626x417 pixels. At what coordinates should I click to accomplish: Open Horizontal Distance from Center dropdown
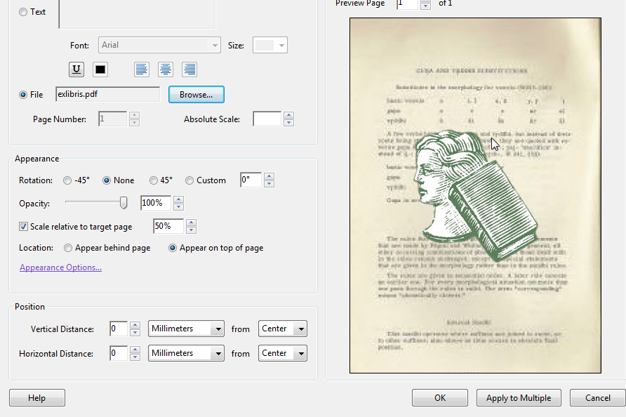point(283,354)
